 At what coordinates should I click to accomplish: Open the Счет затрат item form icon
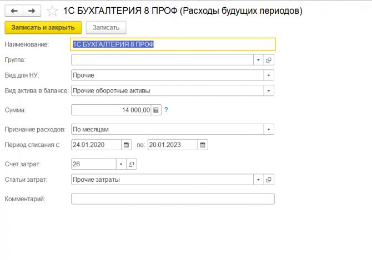tap(131, 164)
